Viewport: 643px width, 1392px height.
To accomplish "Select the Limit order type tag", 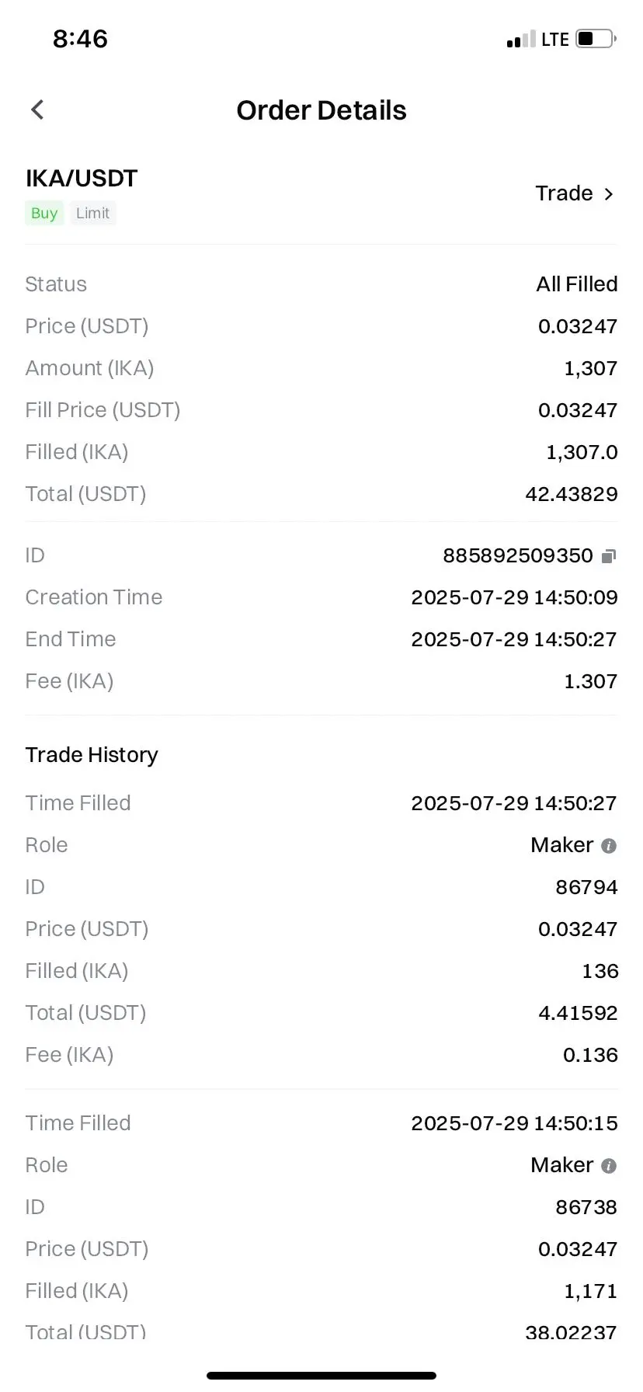I will click(x=92, y=213).
